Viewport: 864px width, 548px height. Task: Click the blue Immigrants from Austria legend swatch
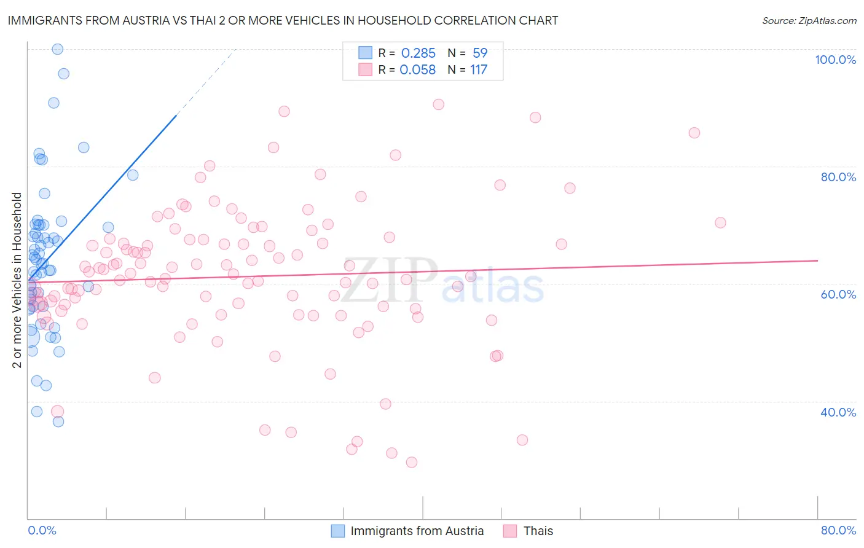tap(337, 531)
